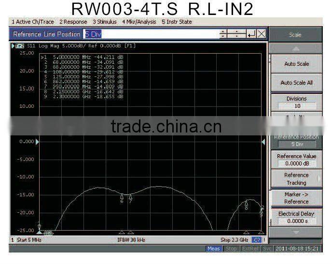Click the Stop 2.3 GHz readout
Viewport: 332px width, 264px height.
235,240
